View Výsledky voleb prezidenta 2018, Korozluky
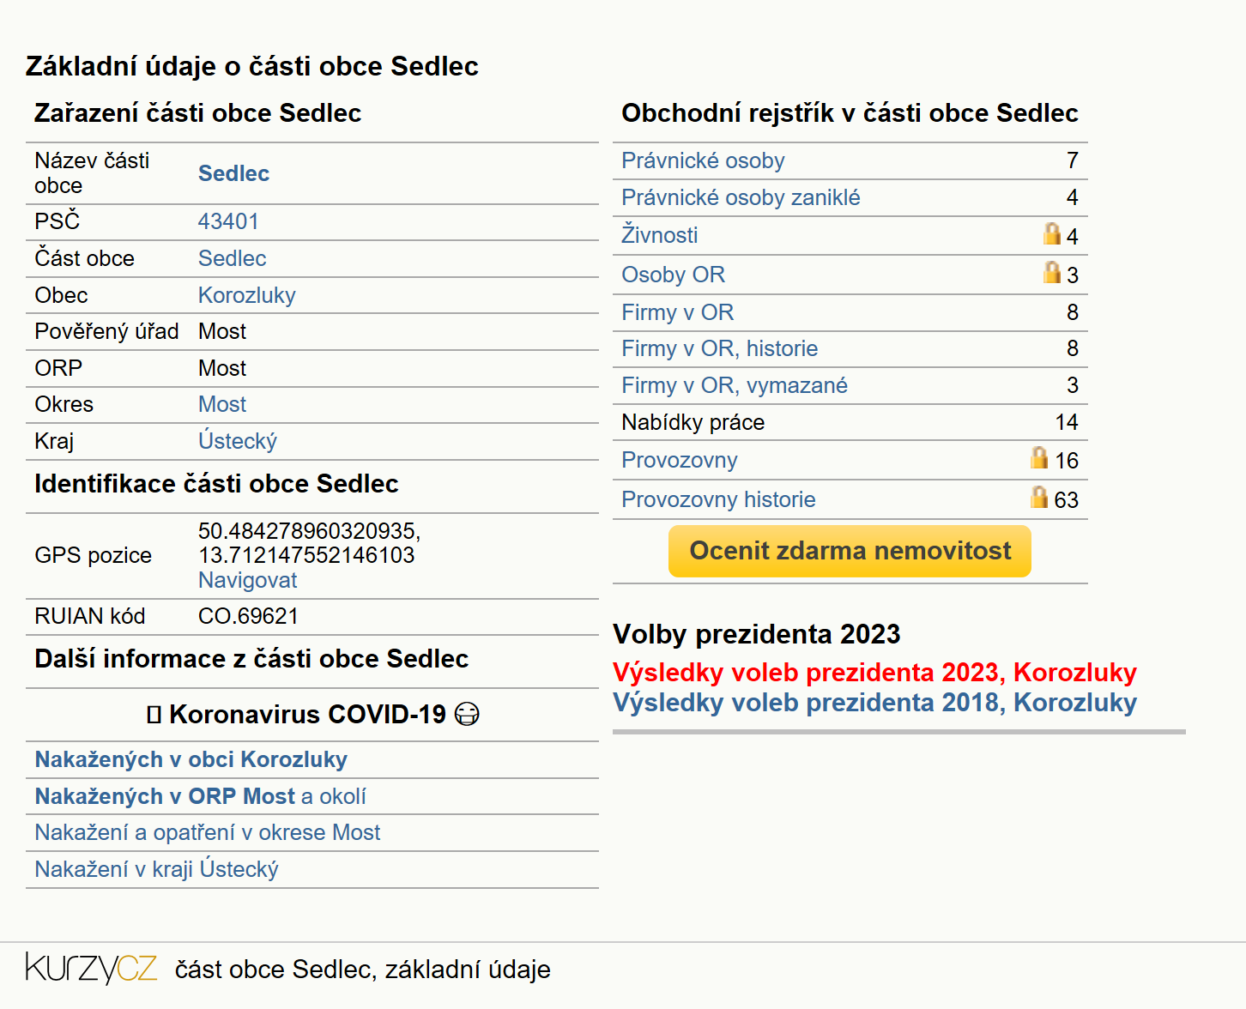This screenshot has height=1009, width=1246. [x=874, y=702]
